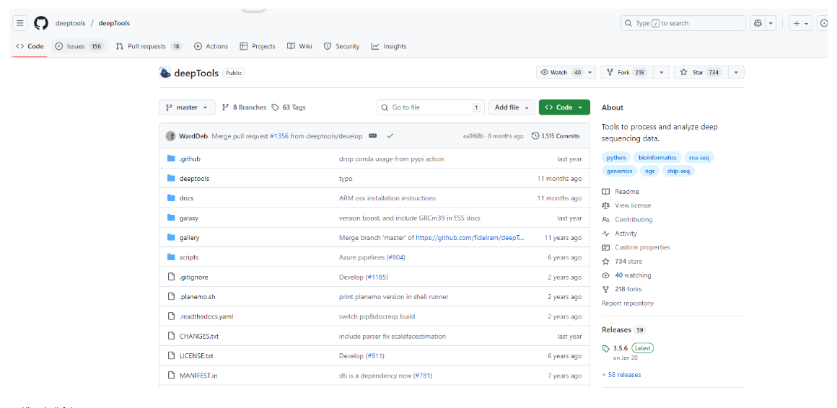Viewport: 837px width, 408px height.
Task: Open the master branch dropdown
Action: click(188, 107)
